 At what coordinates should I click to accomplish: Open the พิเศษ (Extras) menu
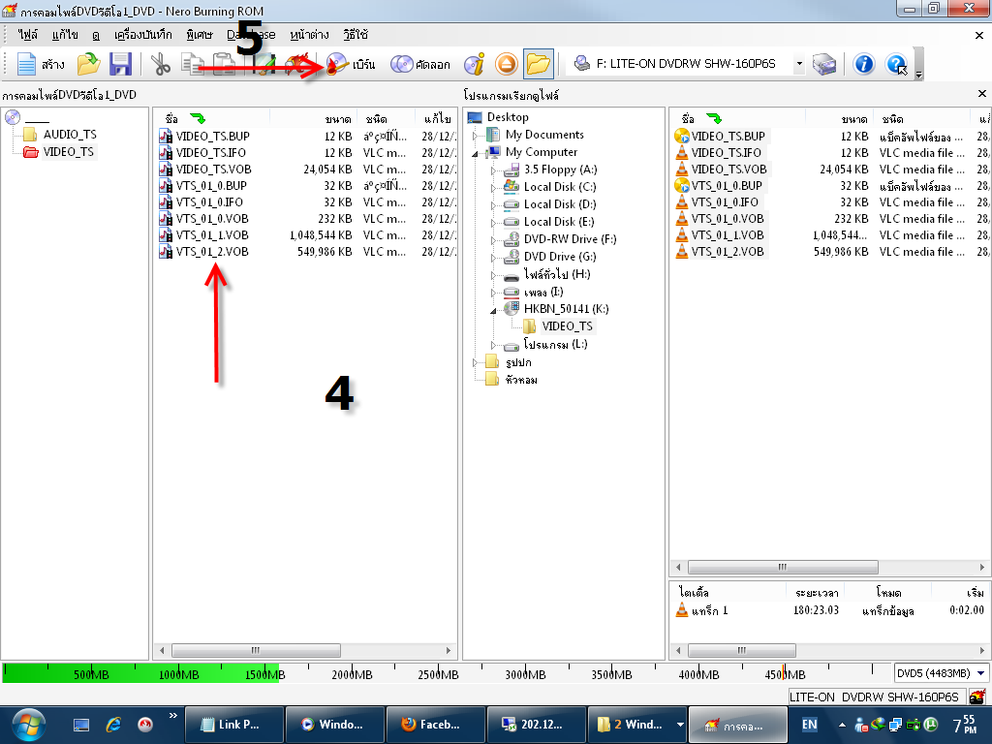pos(200,35)
